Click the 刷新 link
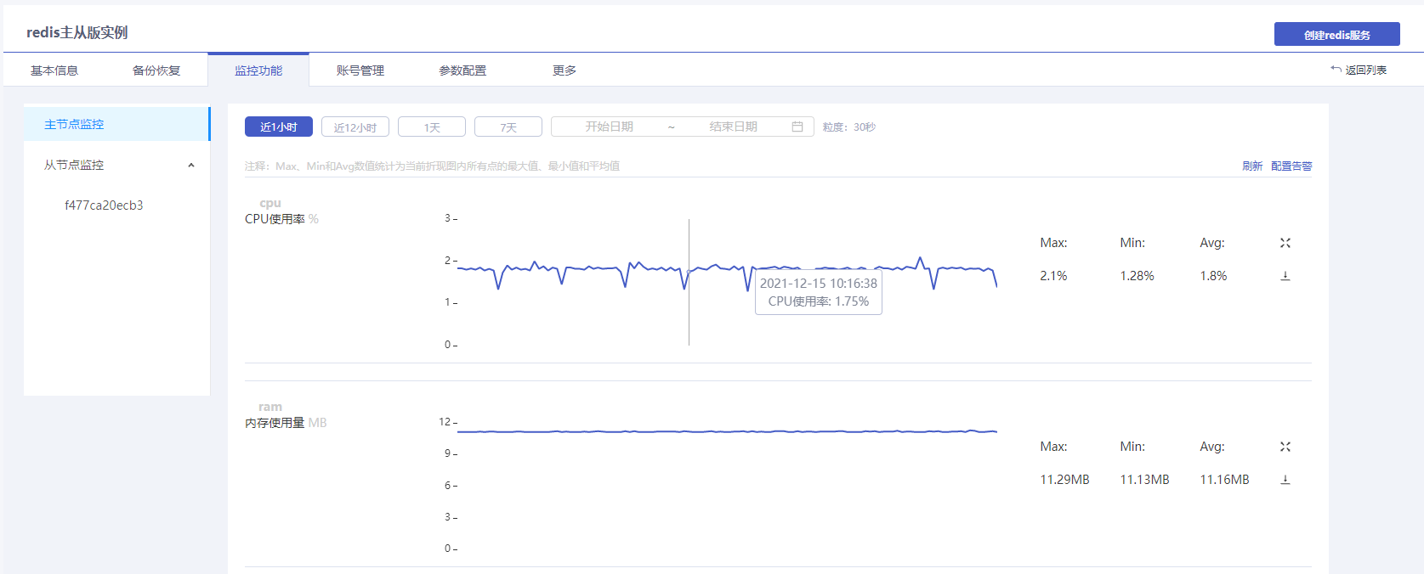 (x=1252, y=166)
